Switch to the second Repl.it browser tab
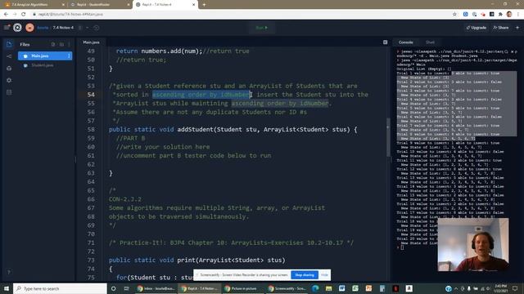Screen dimensions: 524x294 99,5
